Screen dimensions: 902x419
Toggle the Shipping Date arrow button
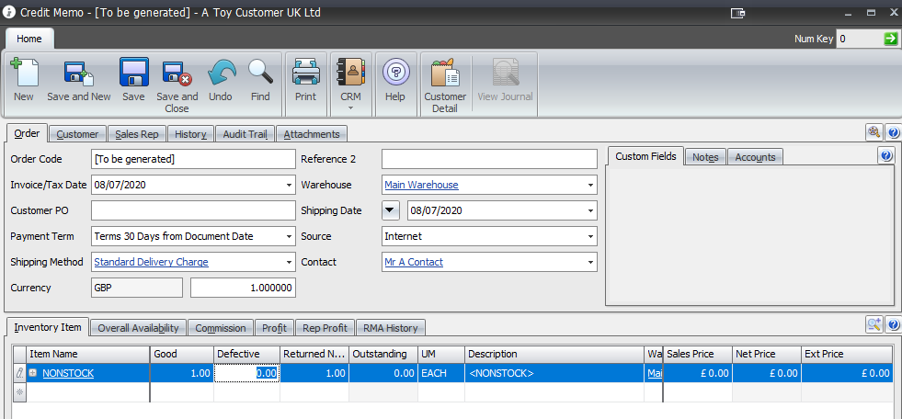click(x=391, y=210)
